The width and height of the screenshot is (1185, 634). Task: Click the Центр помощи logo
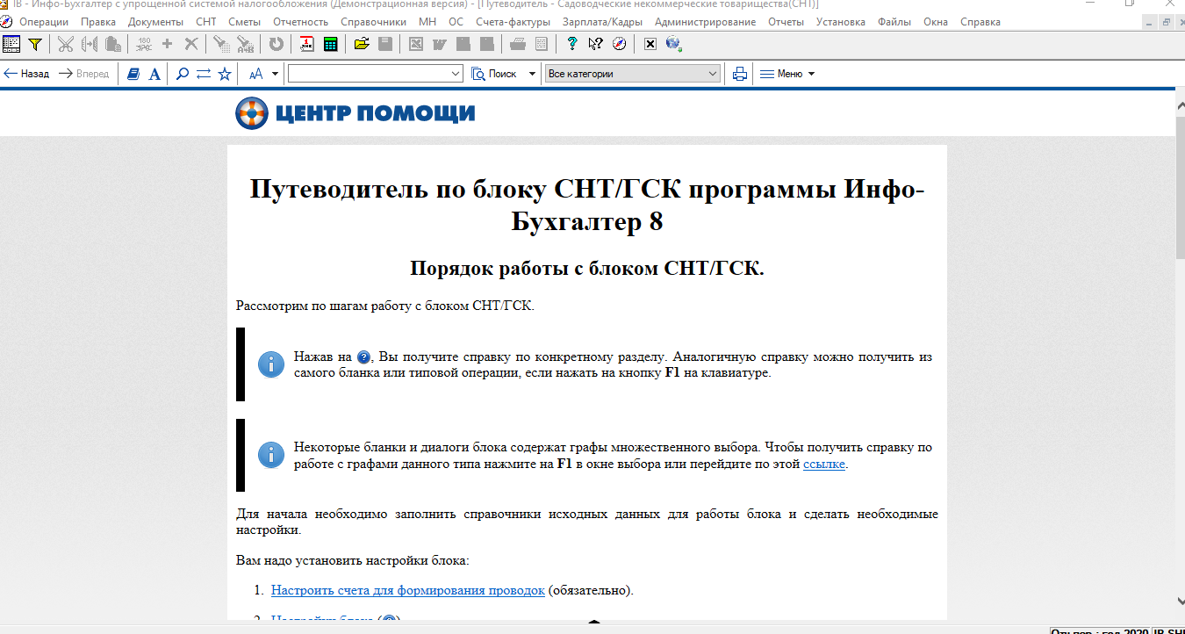[355, 112]
